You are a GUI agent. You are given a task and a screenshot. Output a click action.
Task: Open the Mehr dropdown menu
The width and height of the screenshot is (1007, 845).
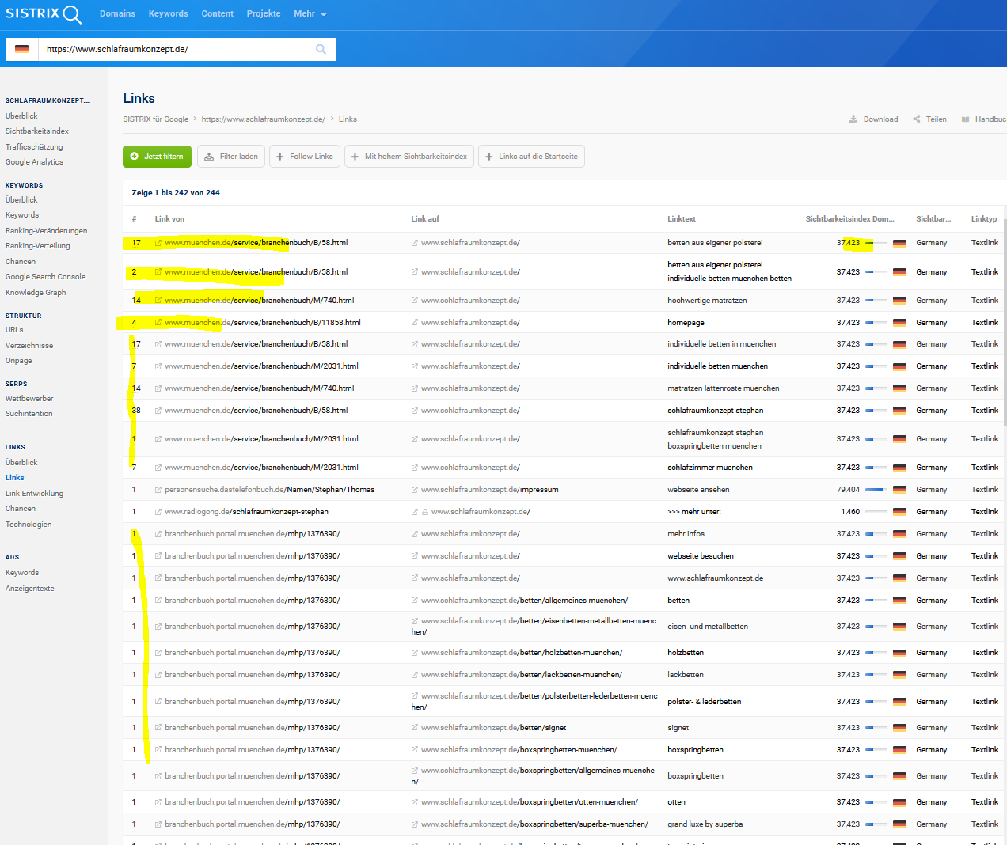point(310,14)
